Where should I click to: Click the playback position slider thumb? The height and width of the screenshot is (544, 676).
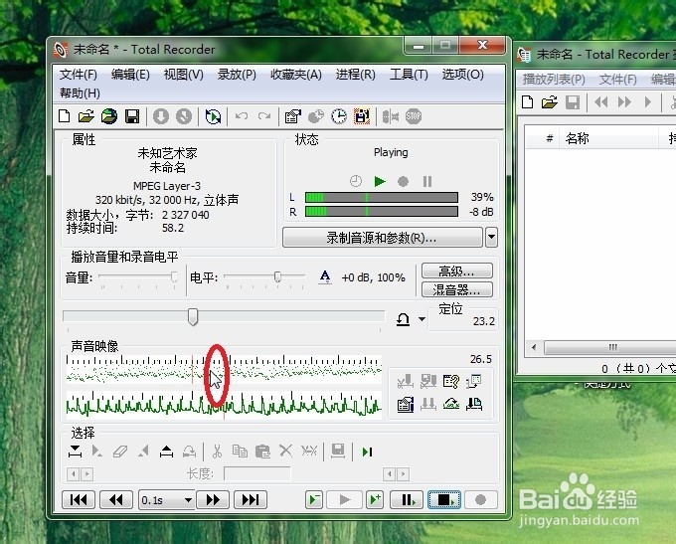[x=193, y=317]
